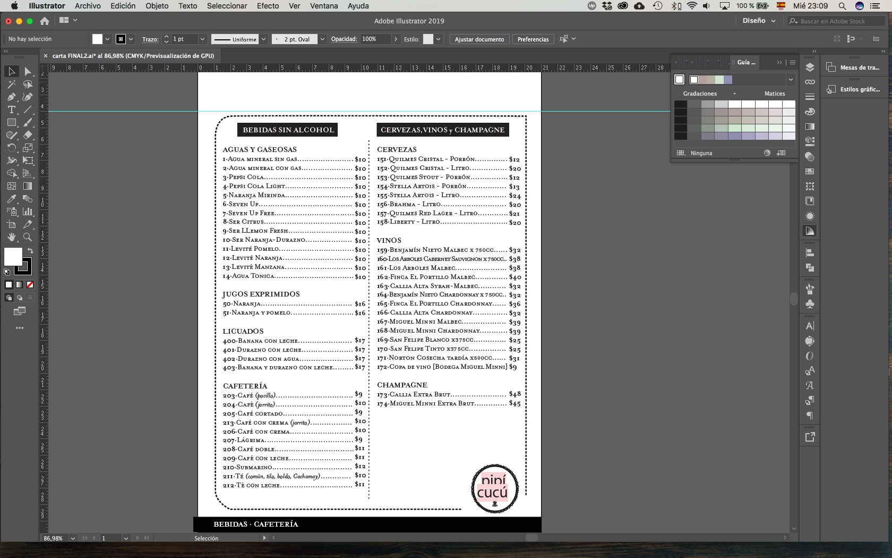This screenshot has height=558, width=892.
Task: Open the Layers panel icon in dock
Action: [810, 67]
